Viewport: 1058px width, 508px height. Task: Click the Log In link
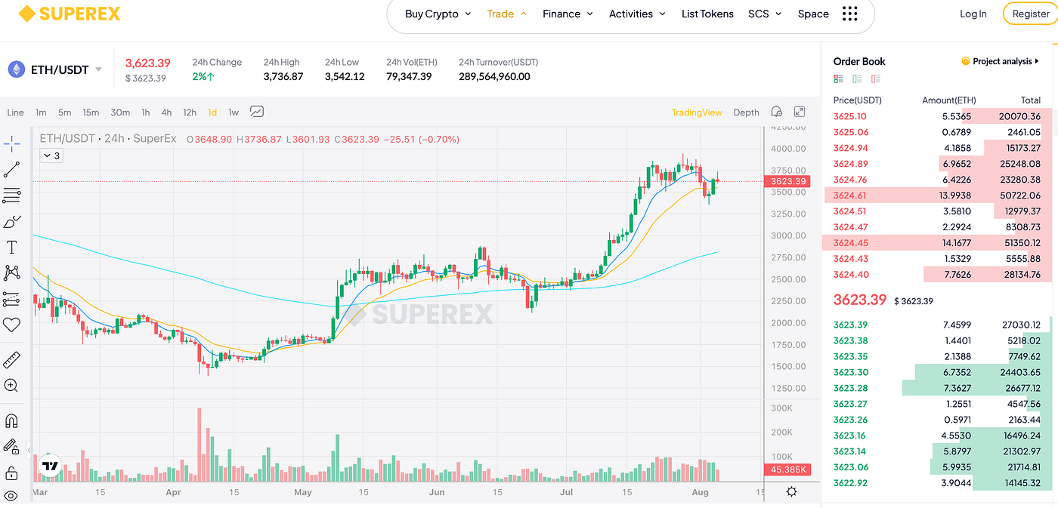tap(973, 14)
